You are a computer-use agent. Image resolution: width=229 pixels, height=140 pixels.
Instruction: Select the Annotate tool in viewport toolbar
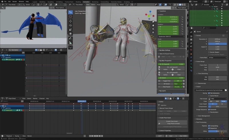coord(70,38)
